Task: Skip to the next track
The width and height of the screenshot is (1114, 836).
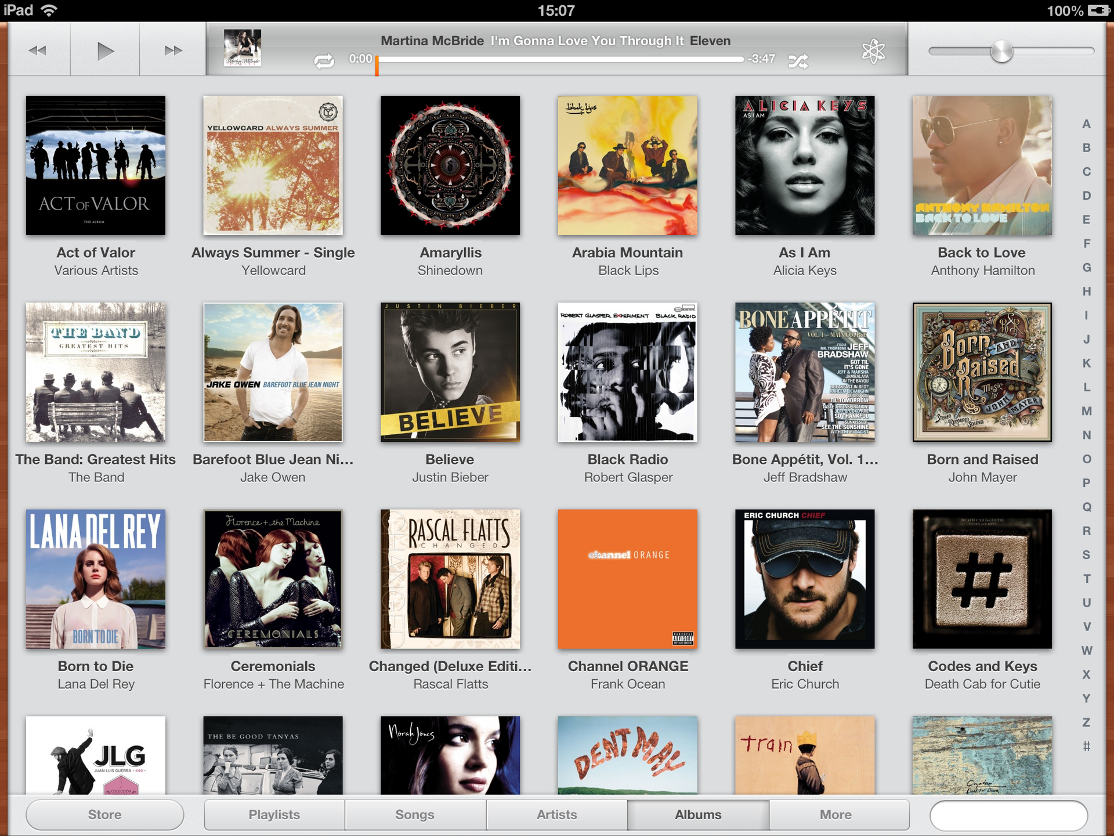Action: [172, 51]
